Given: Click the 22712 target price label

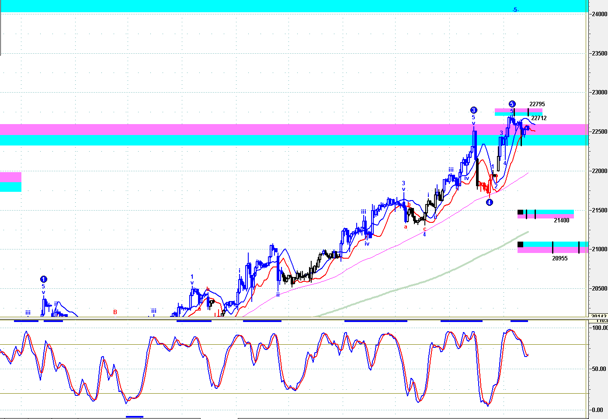Looking at the screenshot, I should [539, 118].
